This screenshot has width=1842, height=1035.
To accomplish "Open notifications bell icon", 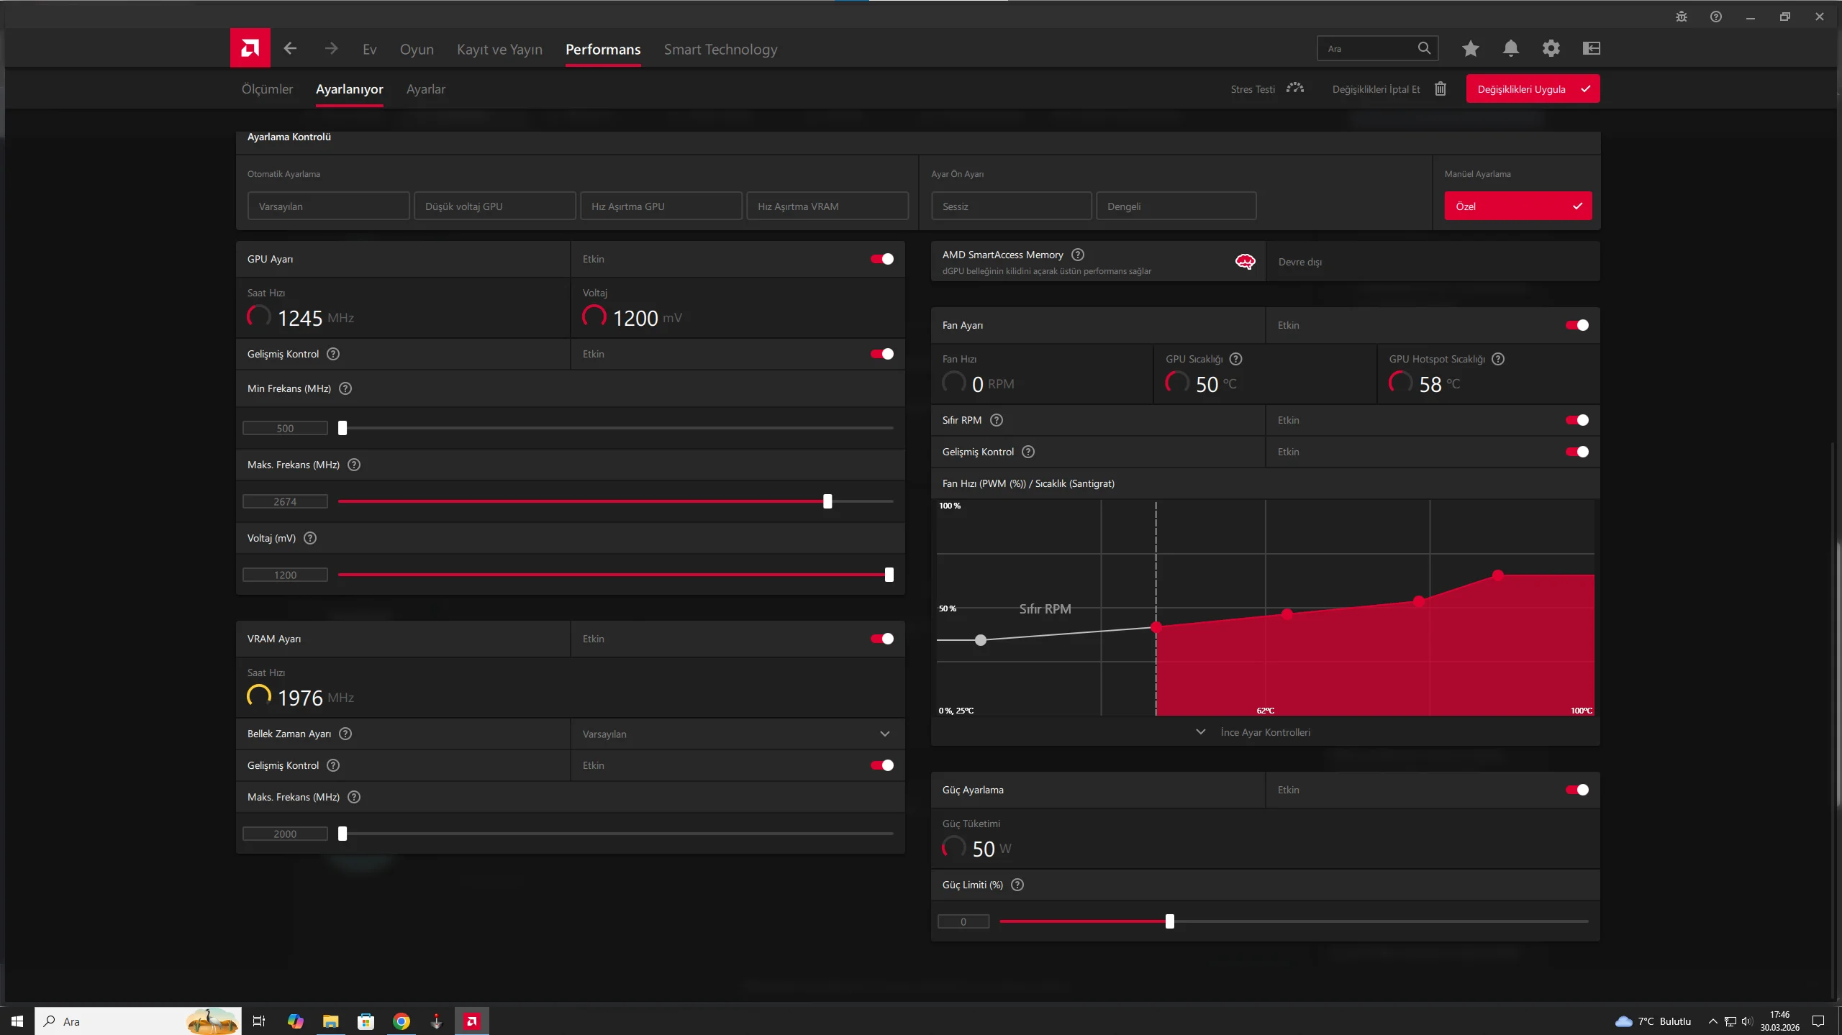I will (1510, 48).
